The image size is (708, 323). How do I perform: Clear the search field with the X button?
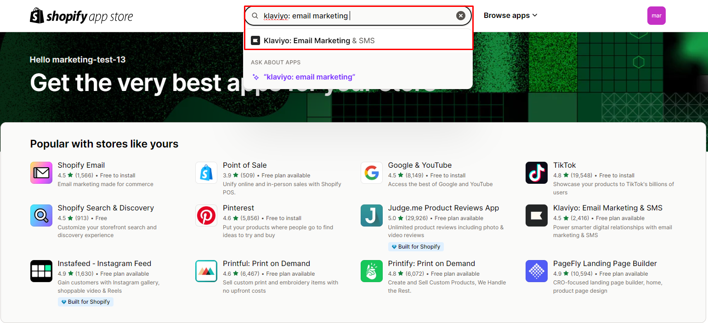coord(460,15)
